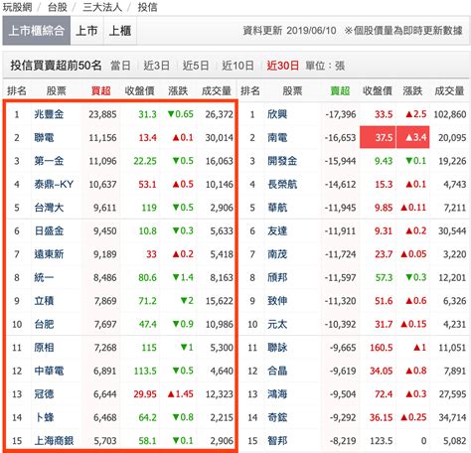Go to 台股 breadcrumb

pos(58,7)
